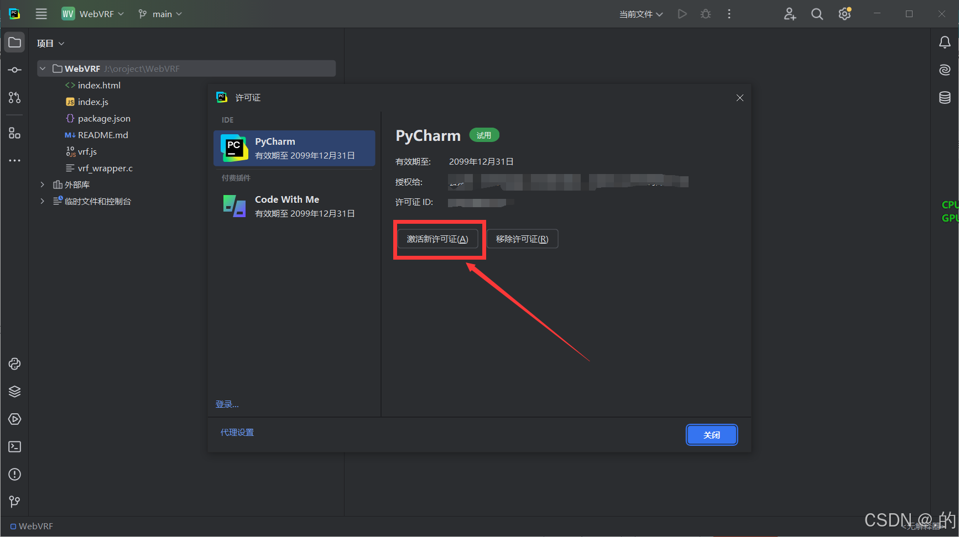This screenshot has width=959, height=537.
Task: Open the Problems tool window
Action: click(x=15, y=474)
